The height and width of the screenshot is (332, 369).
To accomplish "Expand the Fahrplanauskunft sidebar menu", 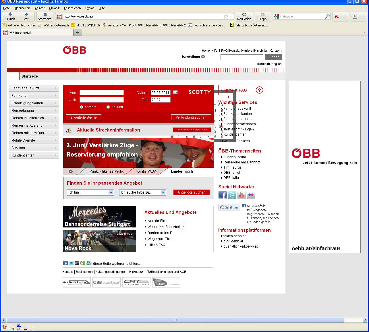I will pyautogui.click(x=34, y=88).
